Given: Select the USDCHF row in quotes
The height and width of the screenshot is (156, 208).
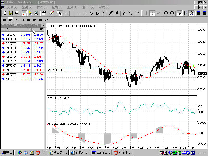Looking at the screenshot, I should [23, 35].
